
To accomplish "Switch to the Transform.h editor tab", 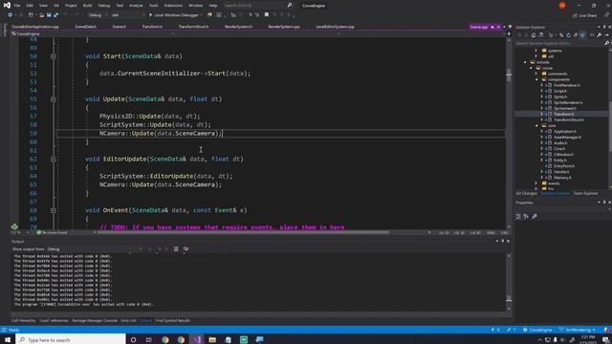I will (x=152, y=27).
